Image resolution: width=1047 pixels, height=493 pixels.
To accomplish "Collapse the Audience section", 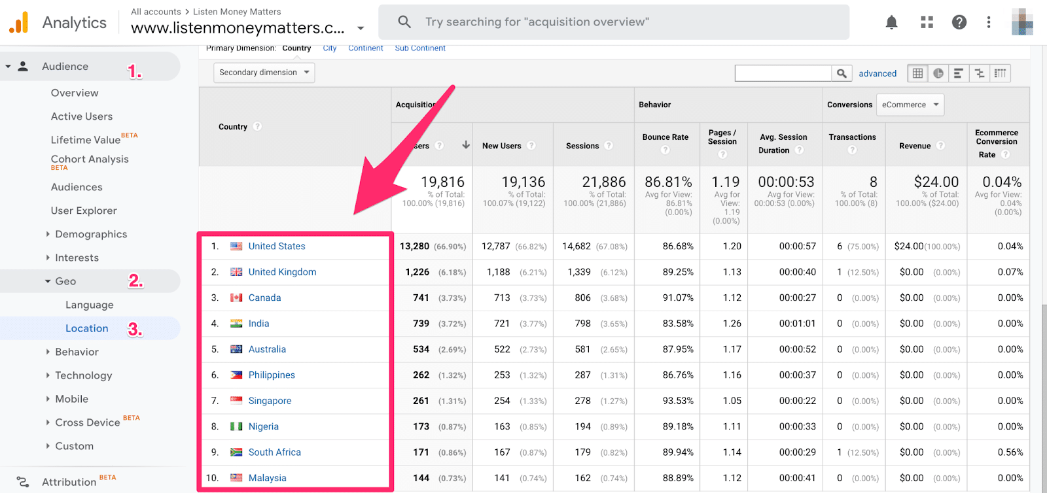I will click(x=8, y=67).
